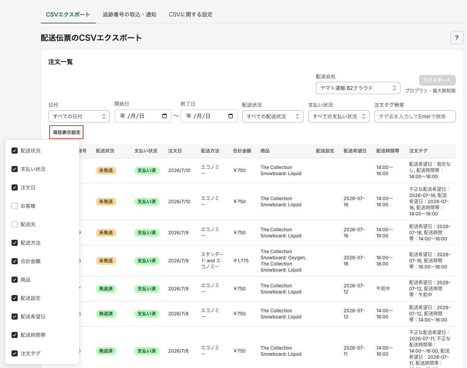
Task: Click the 合計金額 table column header
Action: pos(242,151)
